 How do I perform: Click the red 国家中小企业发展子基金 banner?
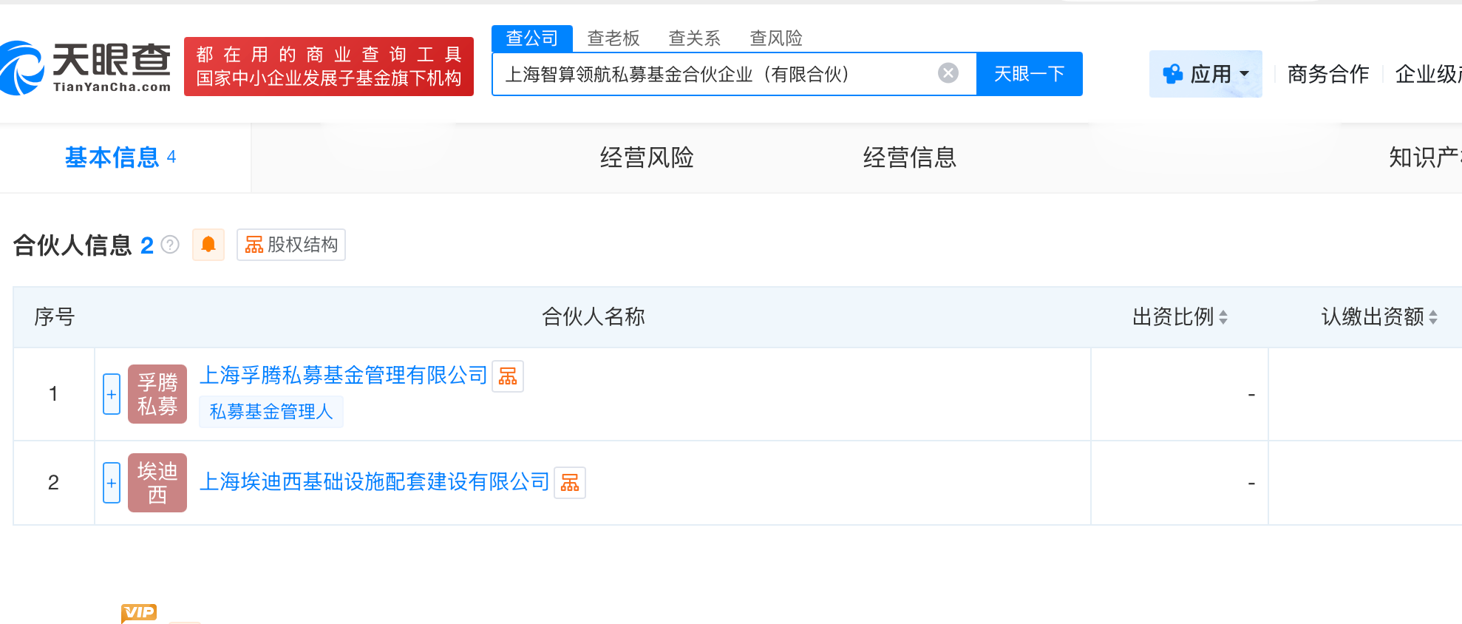point(329,67)
